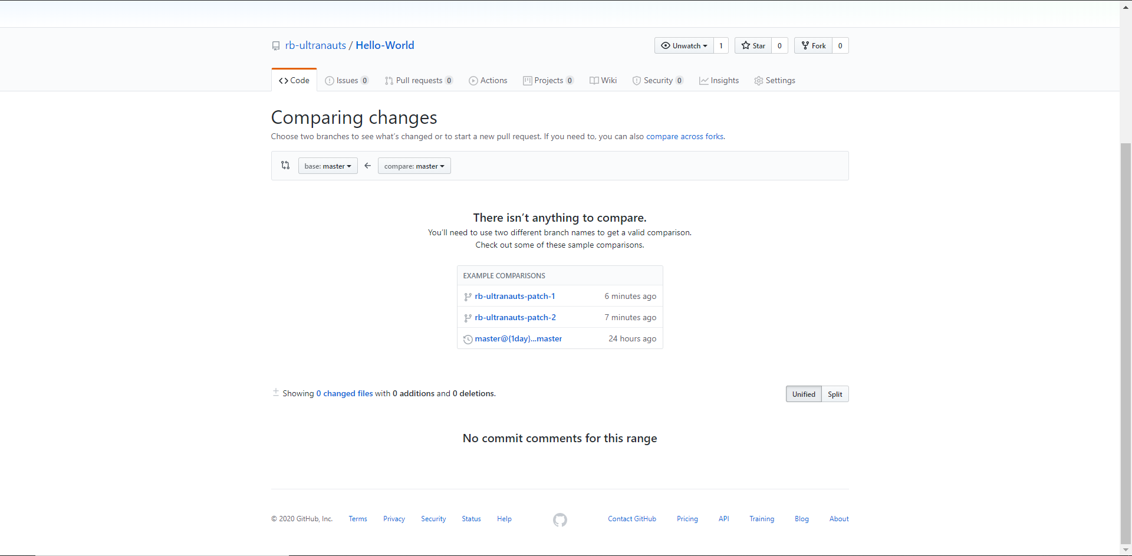Open the Issues tab
1132x556 pixels.
click(347, 80)
